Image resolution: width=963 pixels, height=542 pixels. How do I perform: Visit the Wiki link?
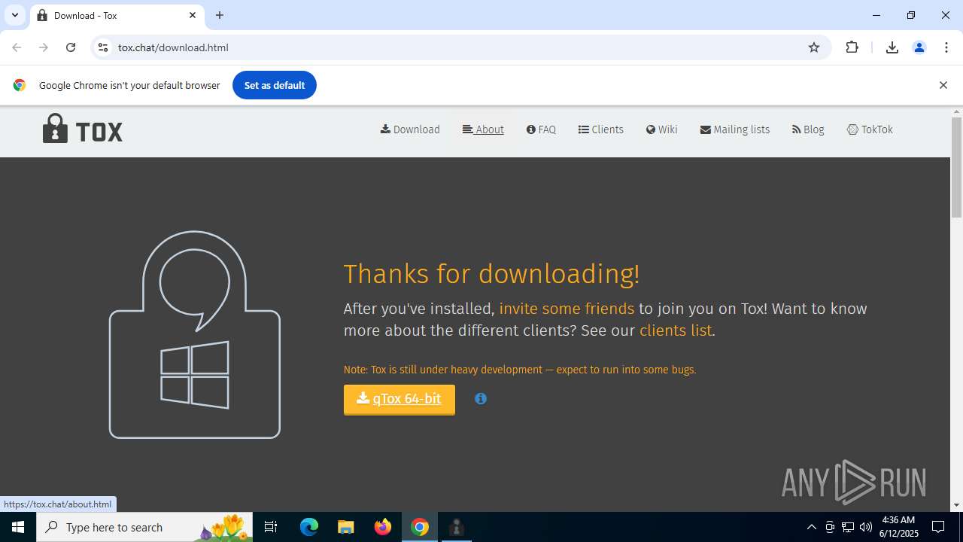click(661, 129)
